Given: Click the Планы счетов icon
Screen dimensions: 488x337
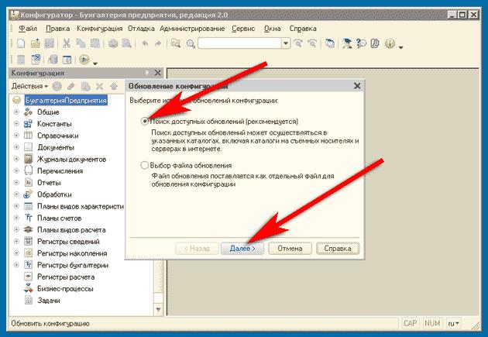Looking at the screenshot, I should tap(29, 218).
